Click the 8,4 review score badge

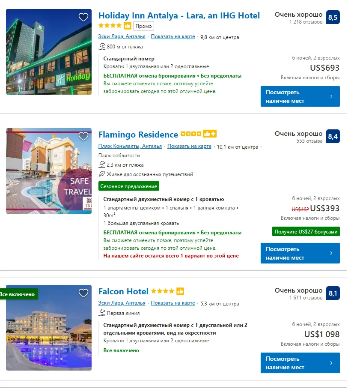click(333, 136)
